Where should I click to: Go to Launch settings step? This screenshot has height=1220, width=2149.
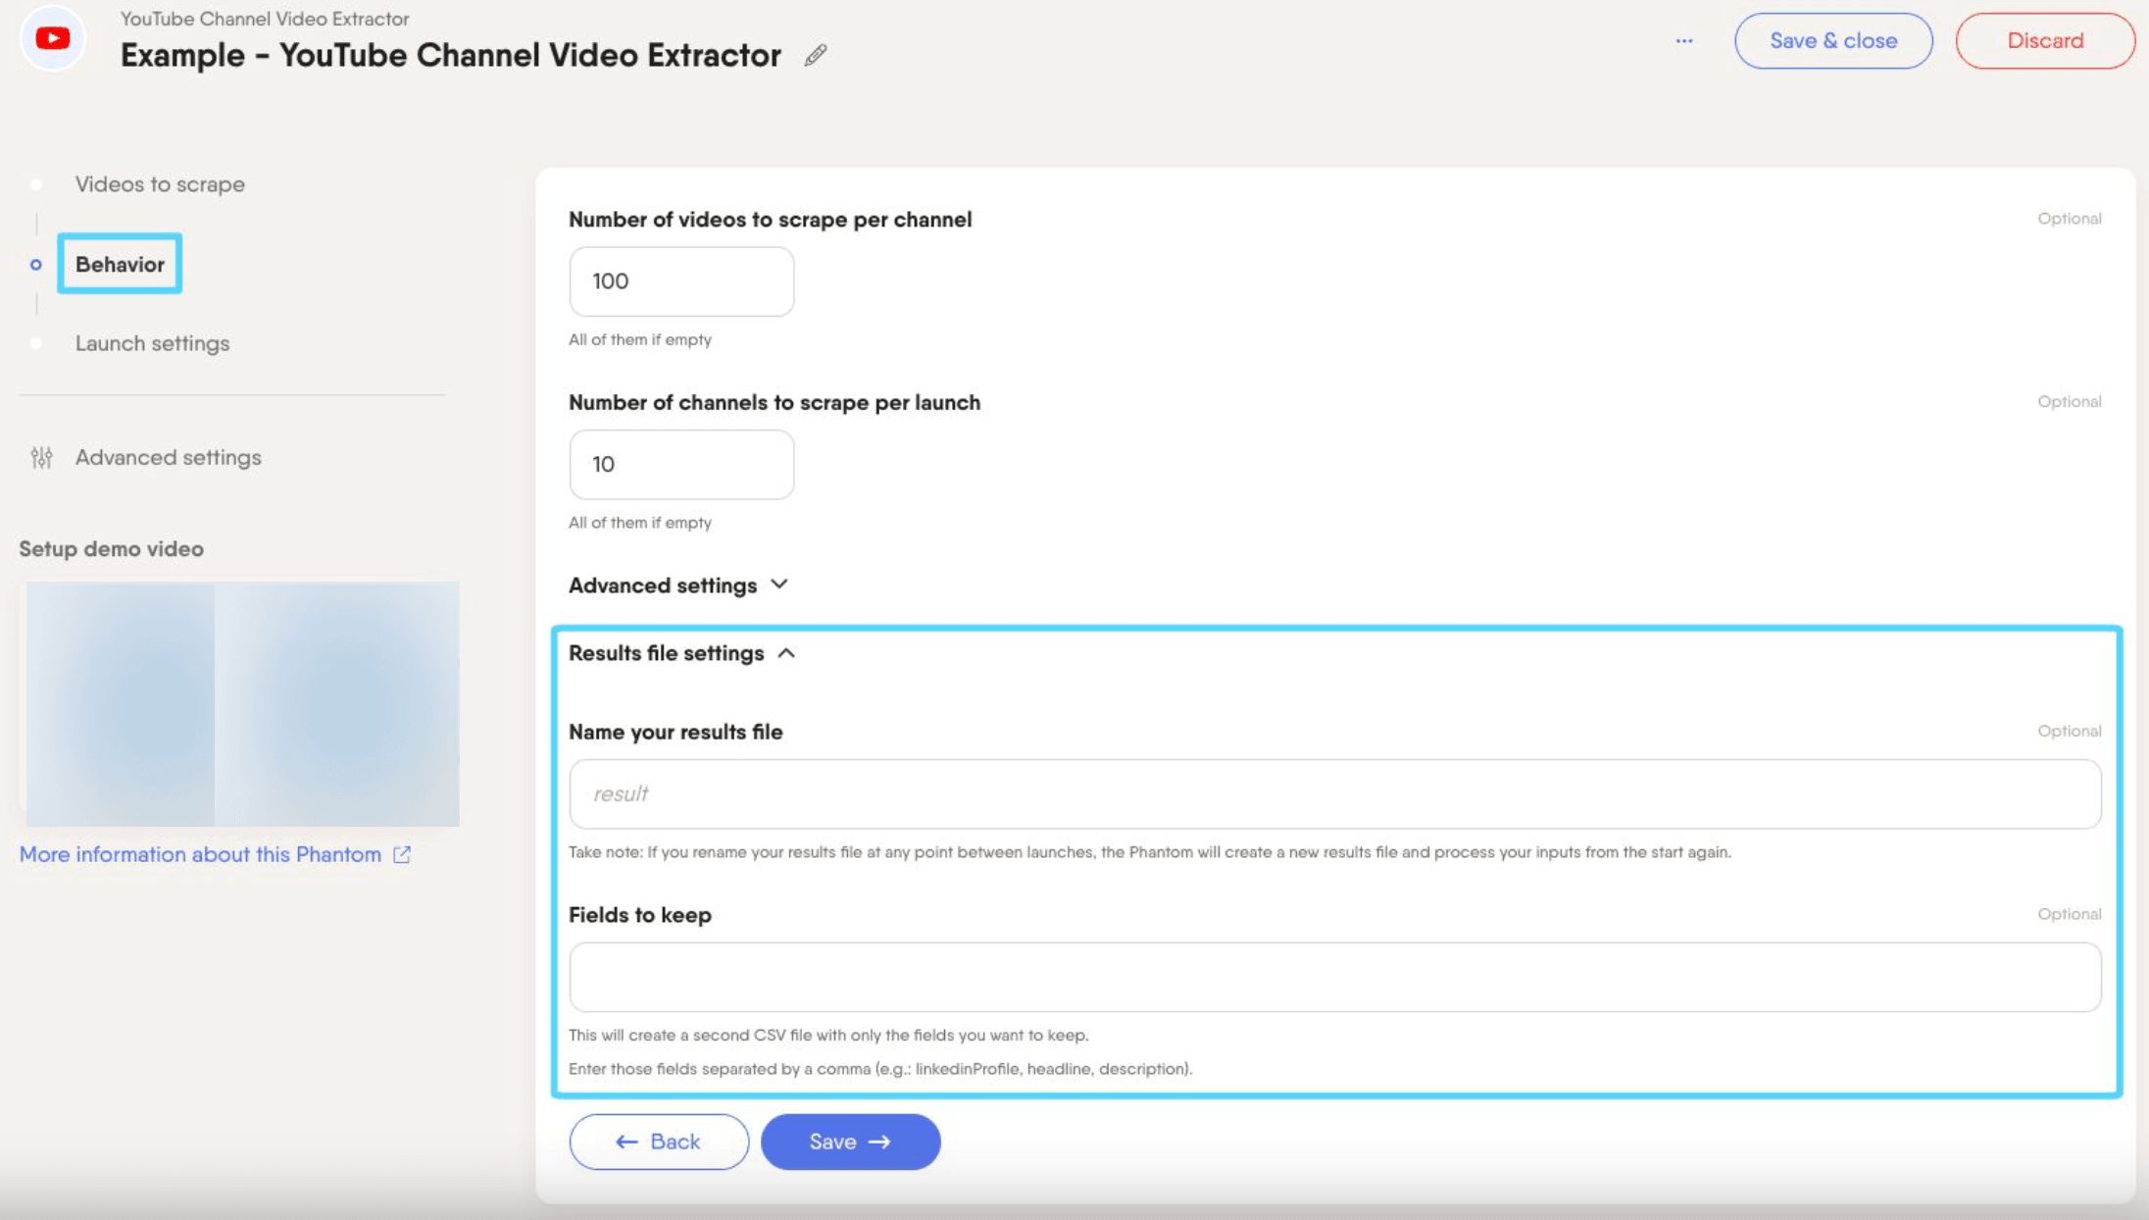pos(152,343)
